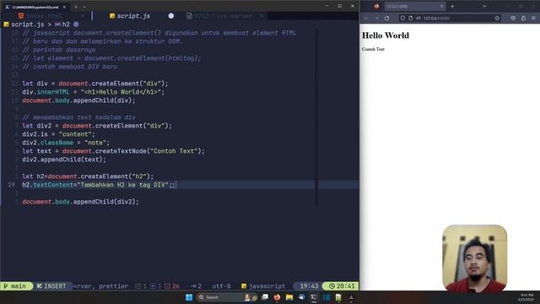Switch to the script.js buffer tab
The width and height of the screenshot is (540, 304).
(x=133, y=16)
